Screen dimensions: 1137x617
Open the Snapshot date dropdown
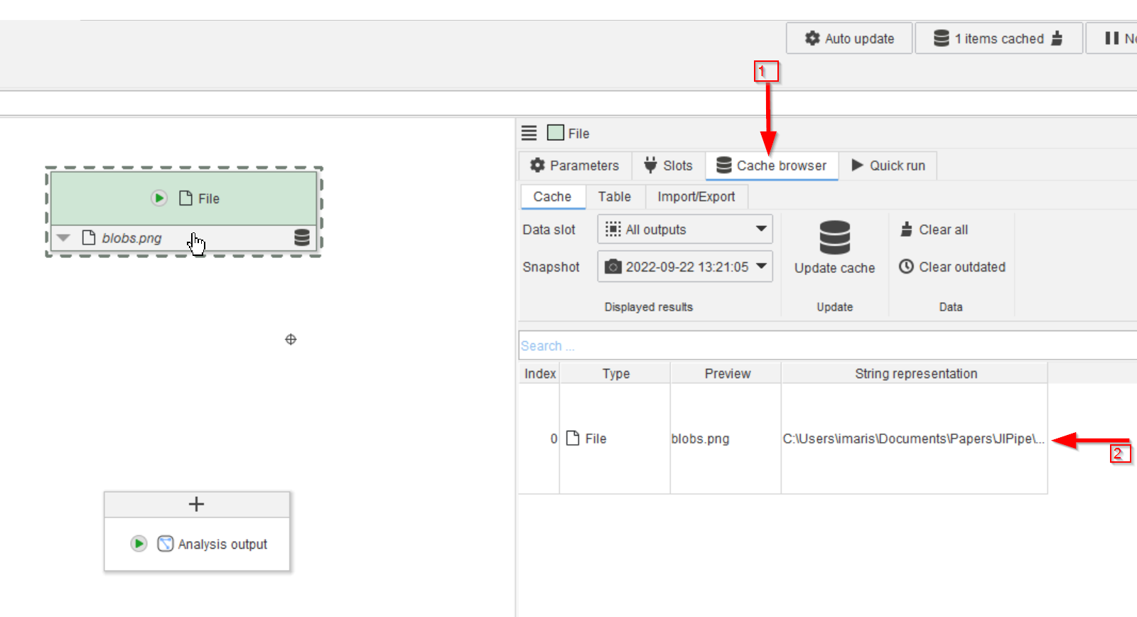[684, 267]
